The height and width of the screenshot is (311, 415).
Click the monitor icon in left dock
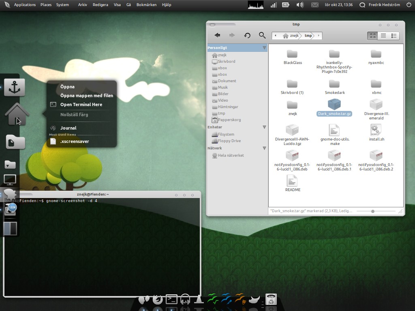click(10, 180)
